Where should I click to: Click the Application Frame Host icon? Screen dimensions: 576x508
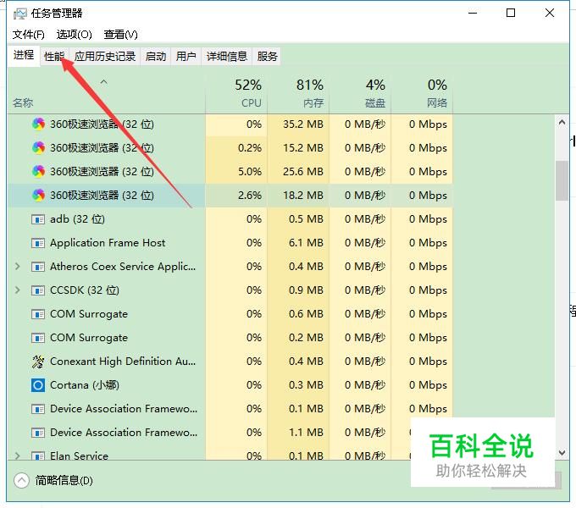[38, 243]
